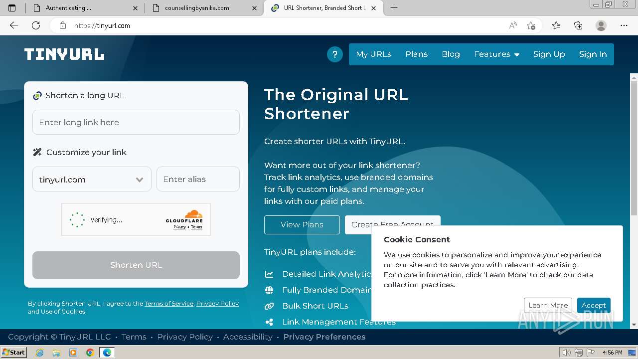Screen dimensions: 638x359
Task: Open the help question mark icon
Action: 334,54
